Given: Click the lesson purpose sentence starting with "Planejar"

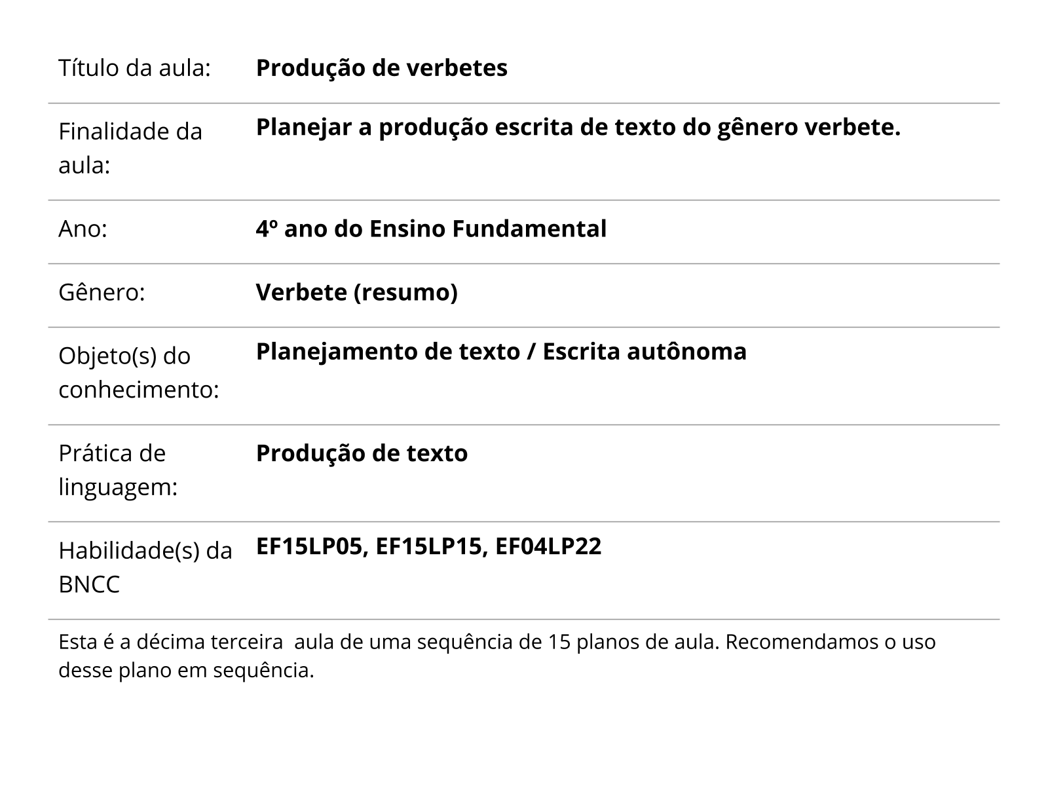Looking at the screenshot, I should pyautogui.click(x=578, y=128).
